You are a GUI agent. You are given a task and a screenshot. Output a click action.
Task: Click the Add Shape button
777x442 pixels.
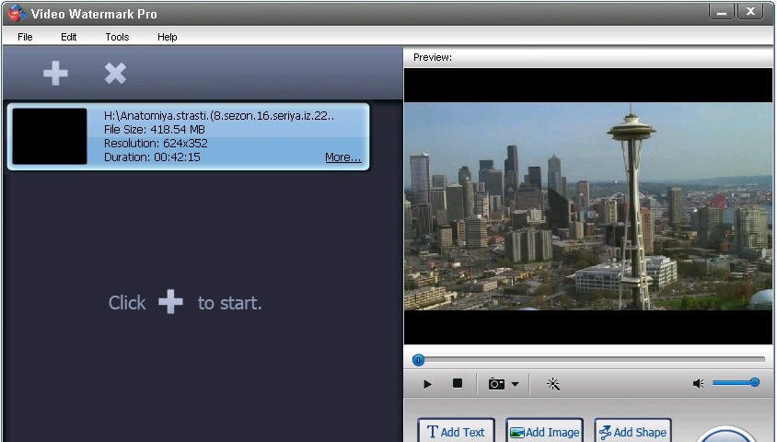pyautogui.click(x=633, y=431)
